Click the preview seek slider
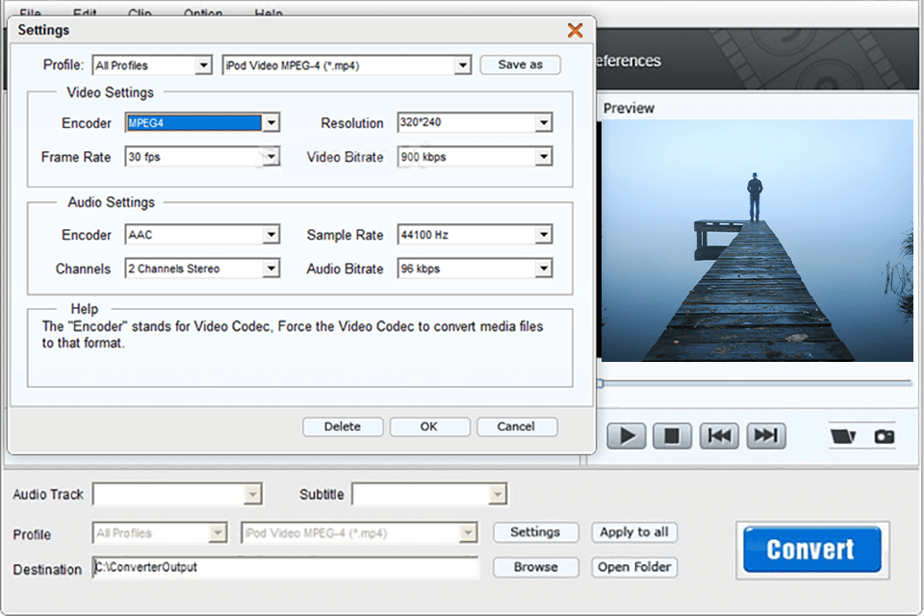Image resolution: width=924 pixels, height=616 pixels. click(x=756, y=384)
